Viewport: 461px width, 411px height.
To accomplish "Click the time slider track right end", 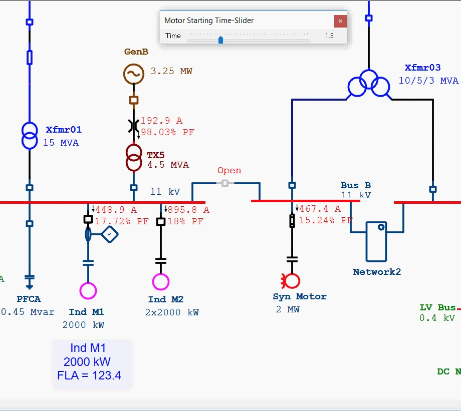I will (x=309, y=41).
